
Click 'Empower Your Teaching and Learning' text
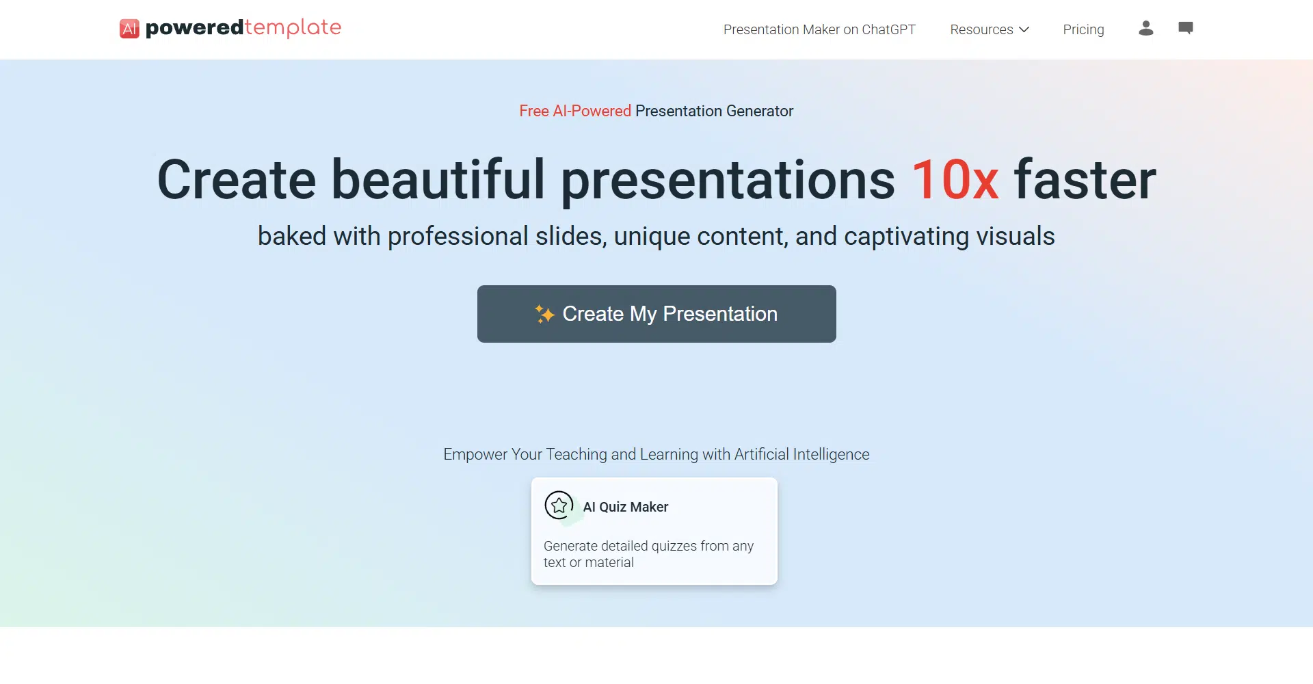[656, 454]
